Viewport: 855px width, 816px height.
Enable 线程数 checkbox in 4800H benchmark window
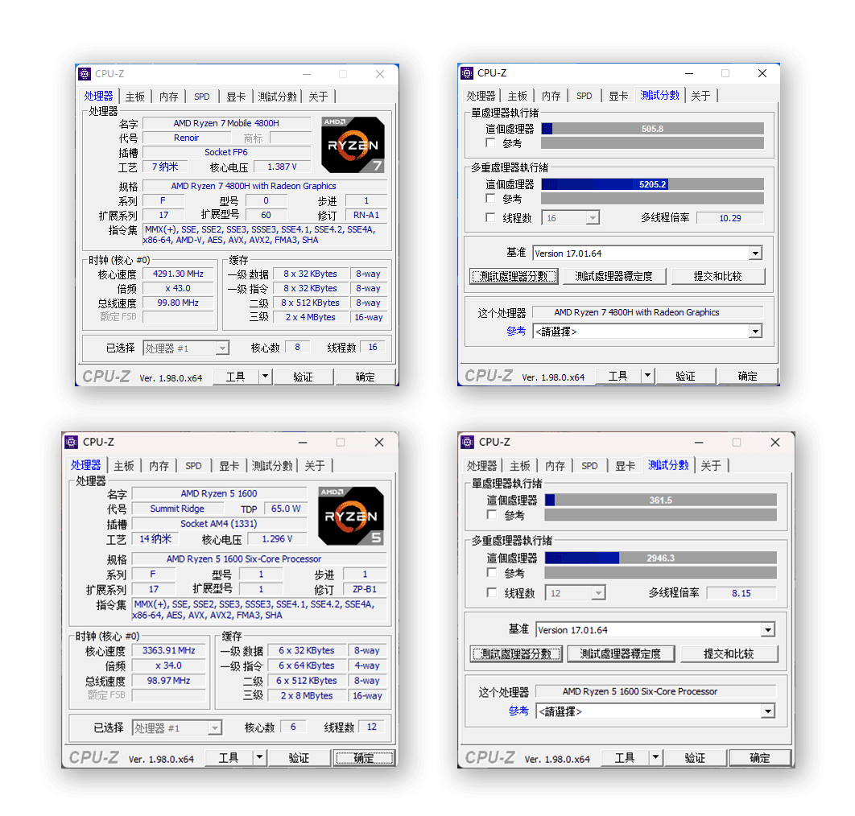[490, 217]
